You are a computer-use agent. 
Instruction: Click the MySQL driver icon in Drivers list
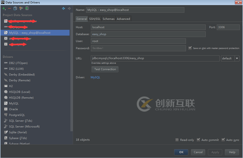[6, 103]
